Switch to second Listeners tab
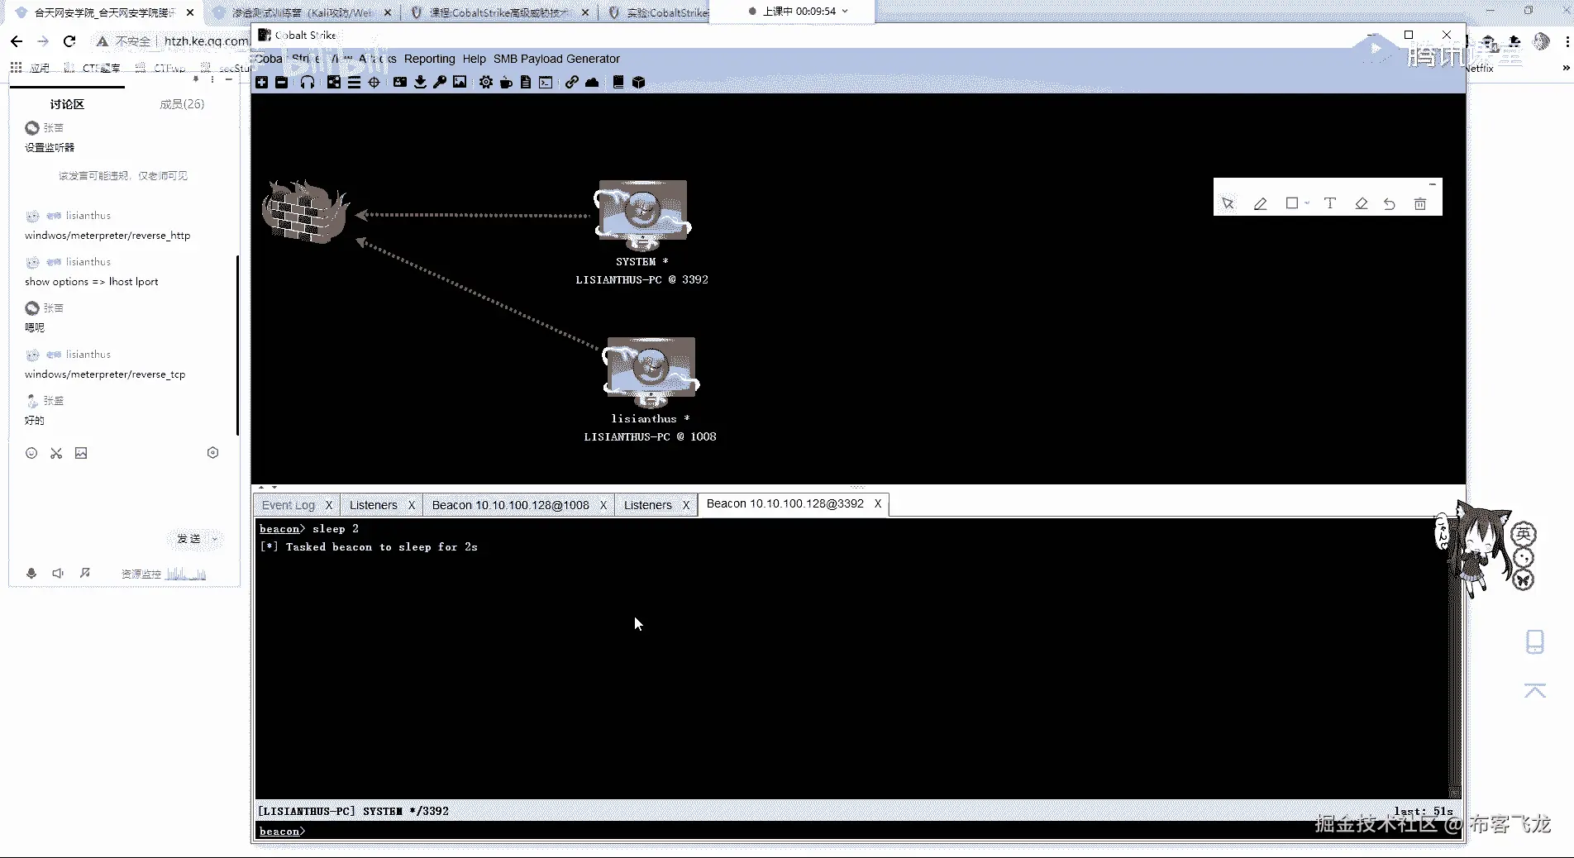 point(647,505)
